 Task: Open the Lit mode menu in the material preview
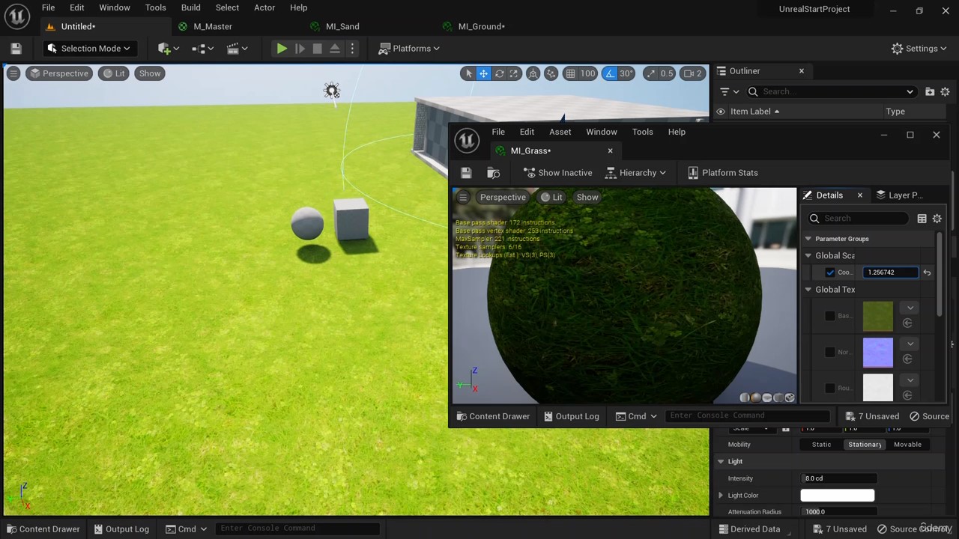coord(552,198)
